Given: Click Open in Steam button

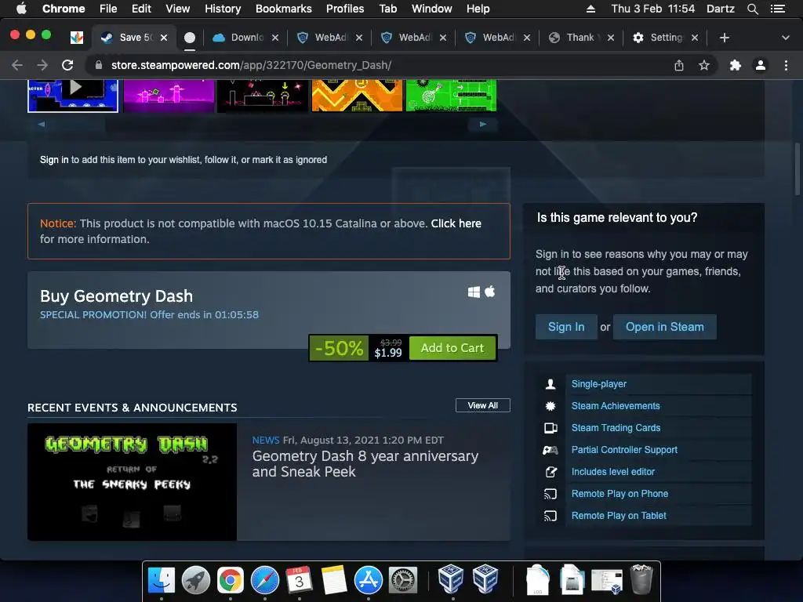Looking at the screenshot, I should click(x=665, y=327).
